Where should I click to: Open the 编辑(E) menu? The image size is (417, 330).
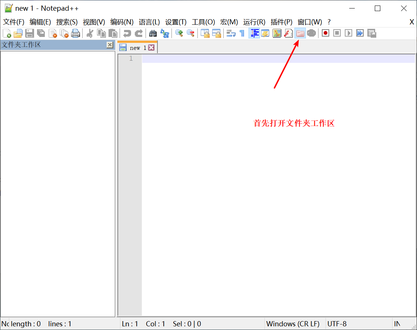40,22
